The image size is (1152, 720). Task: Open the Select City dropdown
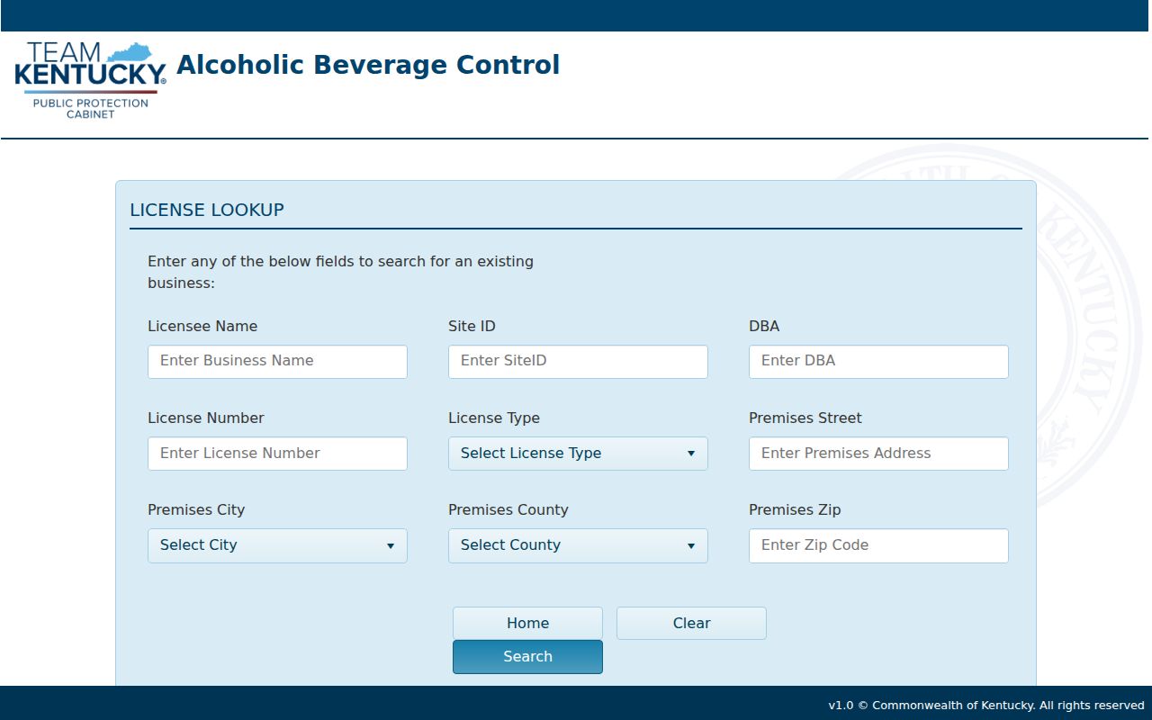(x=277, y=545)
